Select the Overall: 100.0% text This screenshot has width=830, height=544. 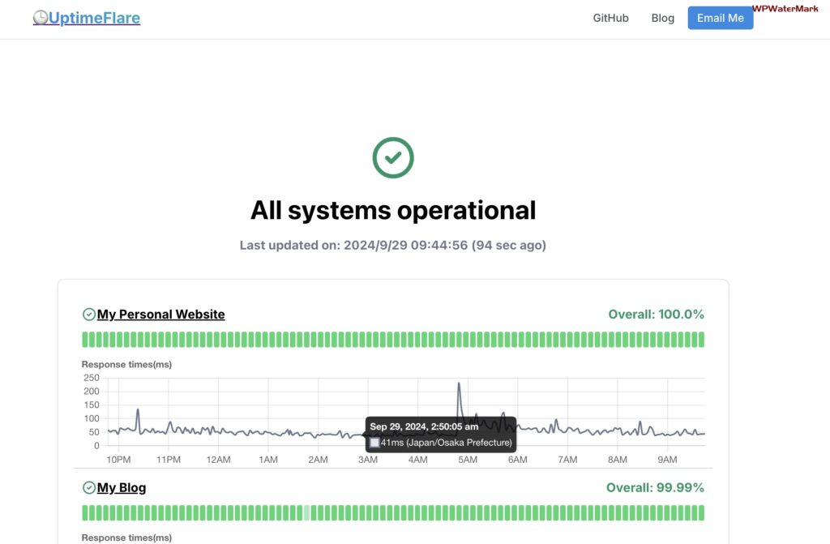pyautogui.click(x=656, y=314)
